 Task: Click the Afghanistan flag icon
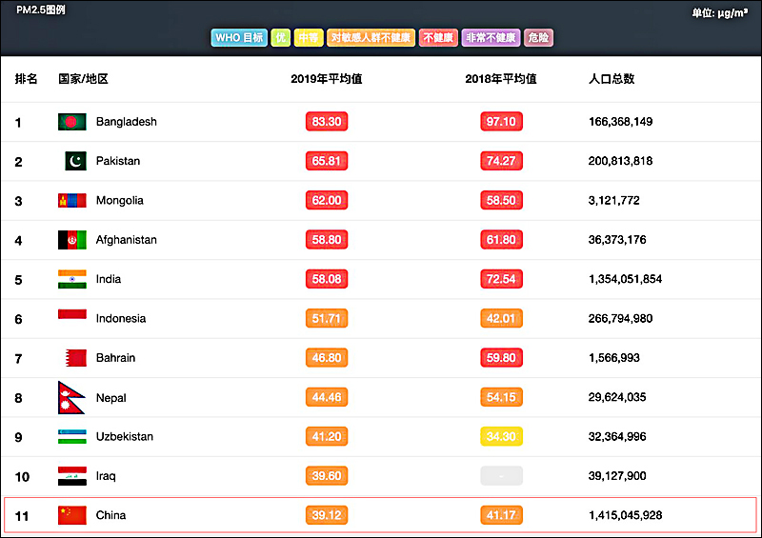click(72, 240)
